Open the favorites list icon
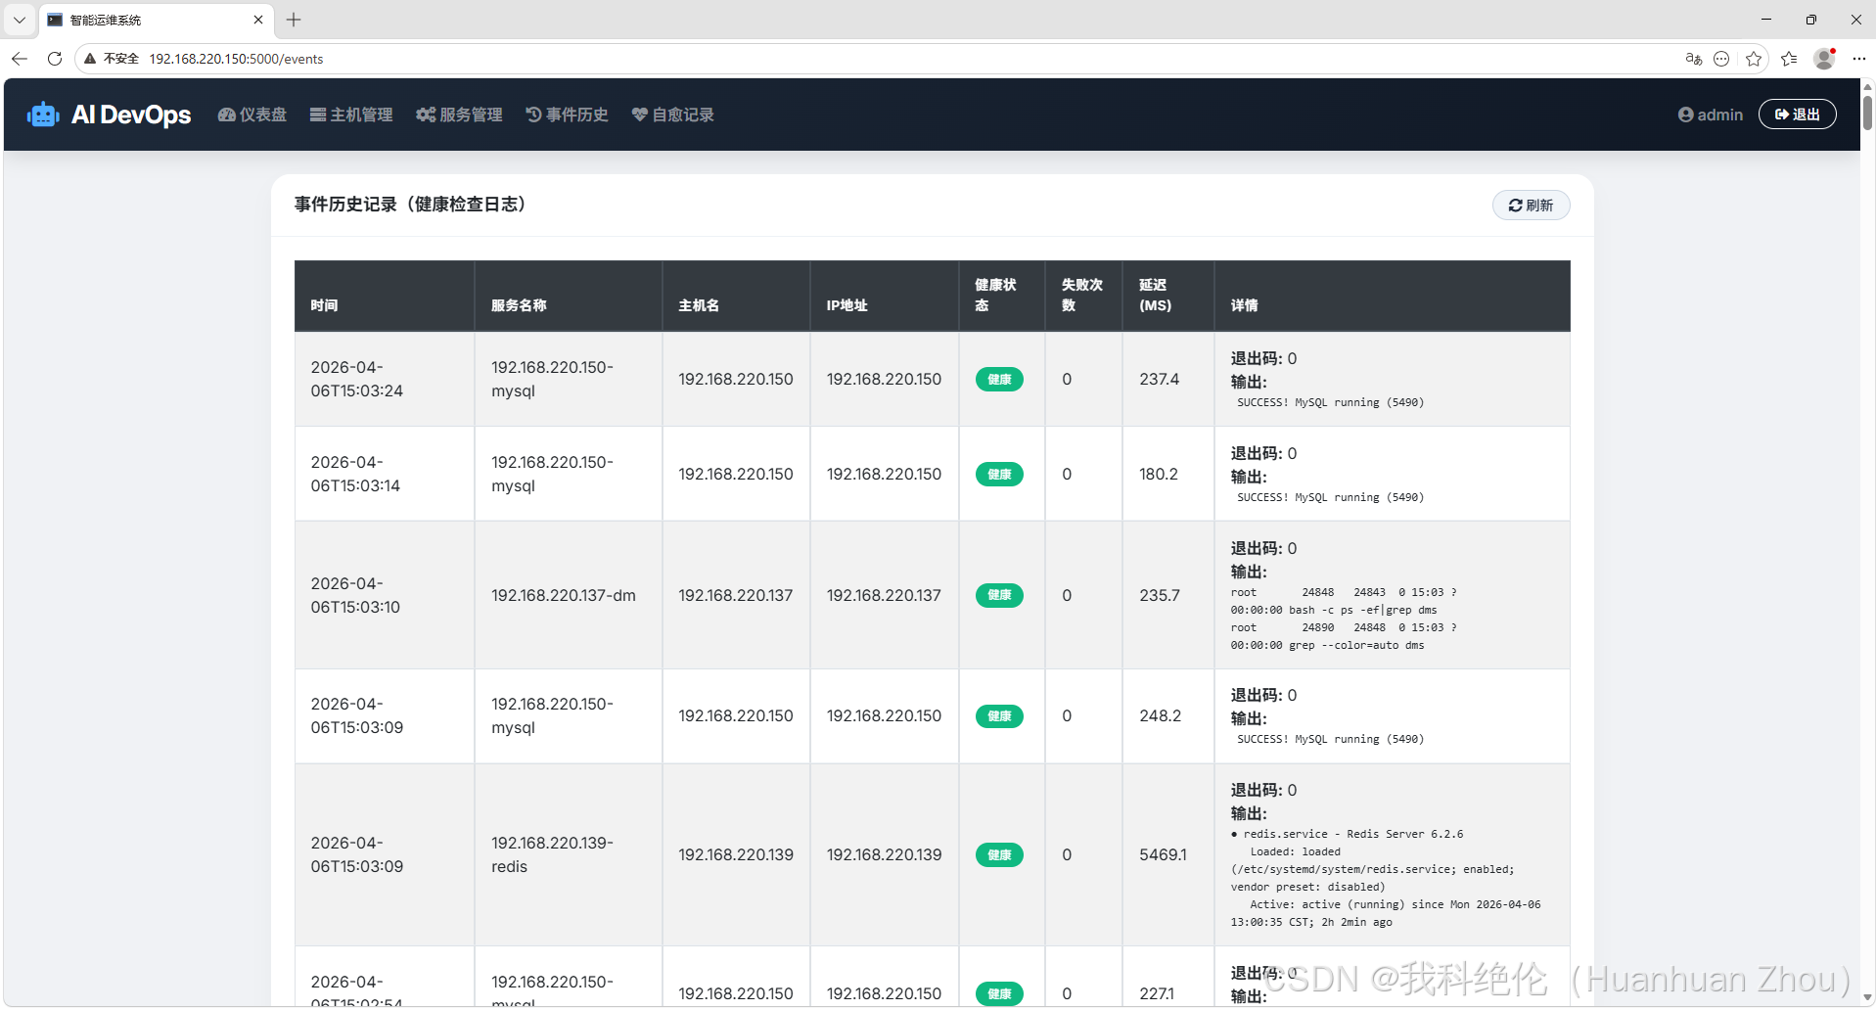The height and width of the screenshot is (1010, 1876). click(x=1789, y=59)
